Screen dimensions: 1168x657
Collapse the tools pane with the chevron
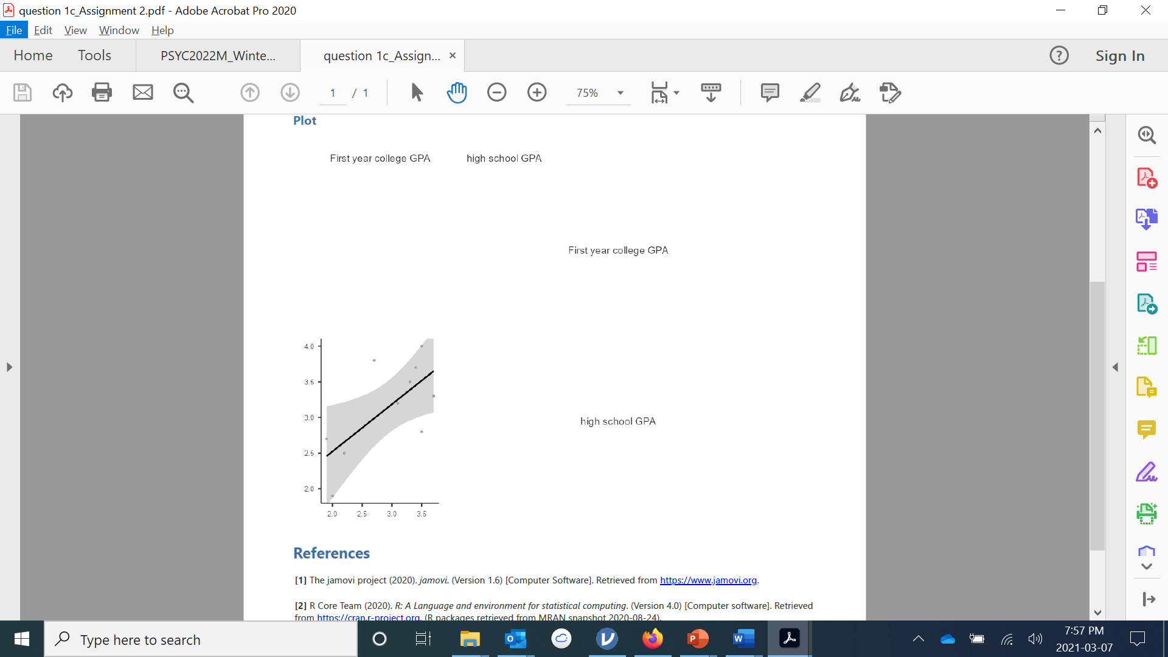1147,565
